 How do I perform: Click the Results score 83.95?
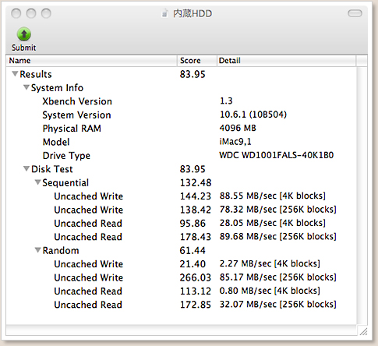[193, 74]
